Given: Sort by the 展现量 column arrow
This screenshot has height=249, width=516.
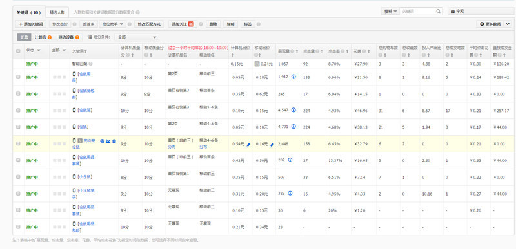Looking at the screenshot, I should coord(297,51).
